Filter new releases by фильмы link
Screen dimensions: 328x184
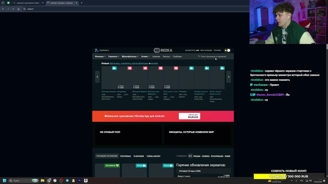115,63
